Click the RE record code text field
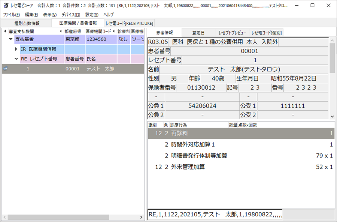Screen dimensions: 337x222 [x=215, y=215]
